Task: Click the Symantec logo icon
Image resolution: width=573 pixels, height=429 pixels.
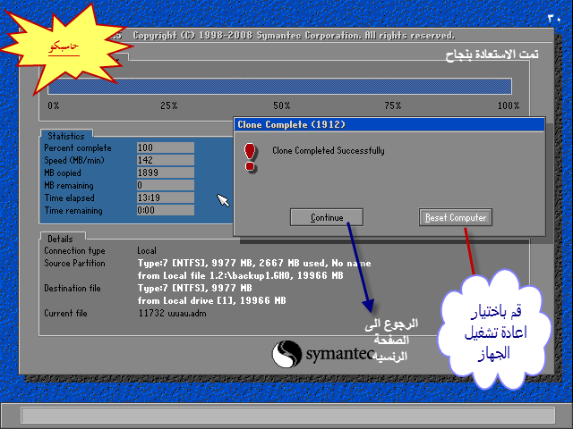Action: coord(286,354)
